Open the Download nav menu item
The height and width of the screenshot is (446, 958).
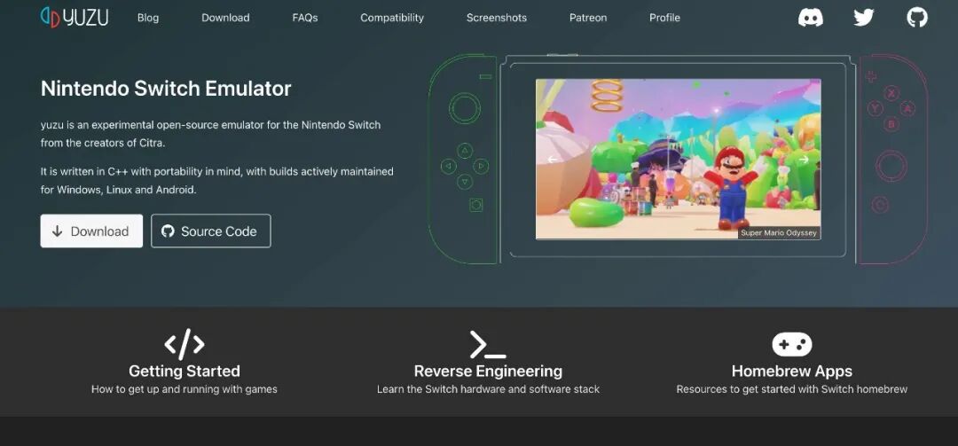[225, 18]
